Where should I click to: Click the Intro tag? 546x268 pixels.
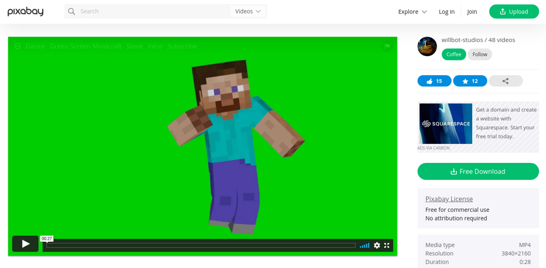[155, 46]
